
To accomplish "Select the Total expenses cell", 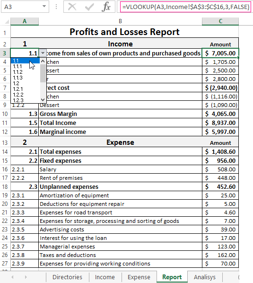I will [x=120, y=151].
